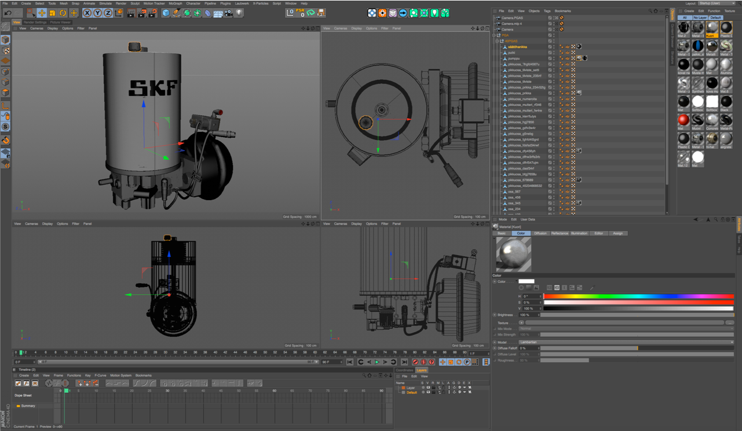Open Cameras menu in perspective viewport
Image resolution: width=742 pixels, height=431 pixels.
point(36,28)
